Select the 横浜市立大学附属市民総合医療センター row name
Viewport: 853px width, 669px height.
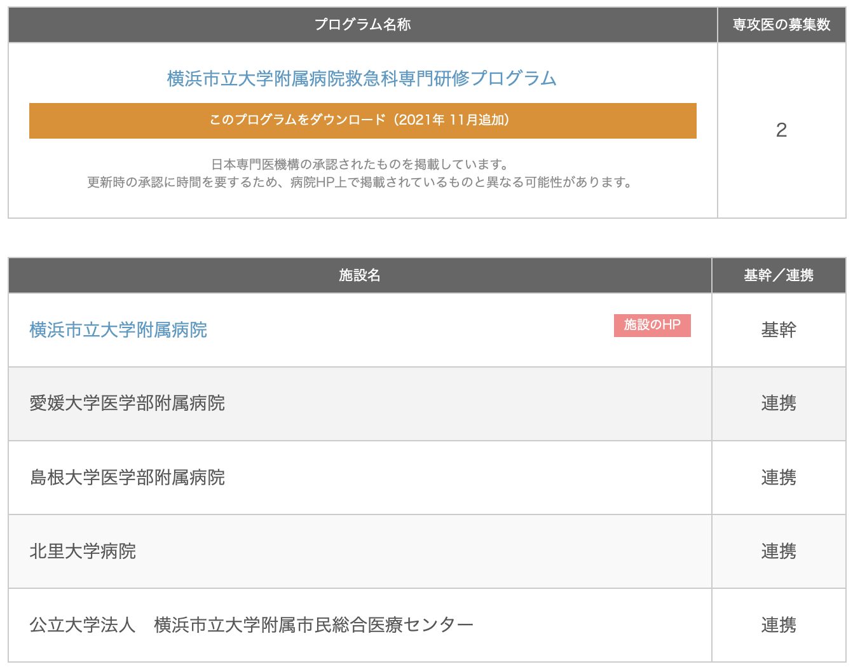click(251, 625)
